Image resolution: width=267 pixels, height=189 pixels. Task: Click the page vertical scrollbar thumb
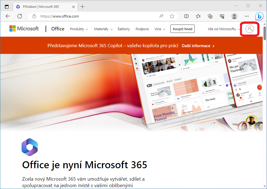coord(265,33)
